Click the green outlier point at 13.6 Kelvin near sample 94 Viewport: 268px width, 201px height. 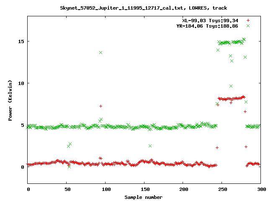point(100,52)
